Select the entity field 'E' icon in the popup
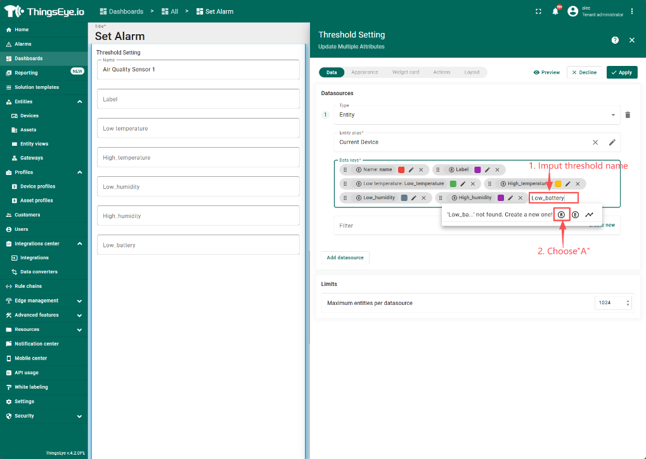This screenshot has height=459, width=646. tap(575, 214)
